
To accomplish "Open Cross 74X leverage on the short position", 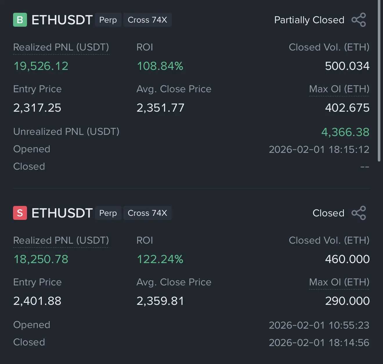I will (x=147, y=213).
